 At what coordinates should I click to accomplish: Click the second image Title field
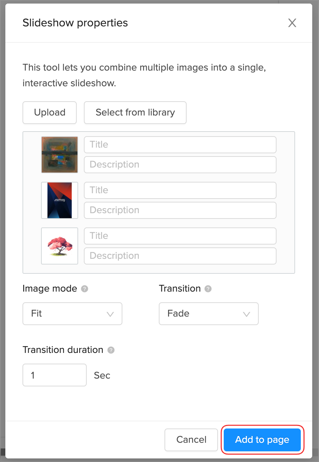click(x=180, y=190)
